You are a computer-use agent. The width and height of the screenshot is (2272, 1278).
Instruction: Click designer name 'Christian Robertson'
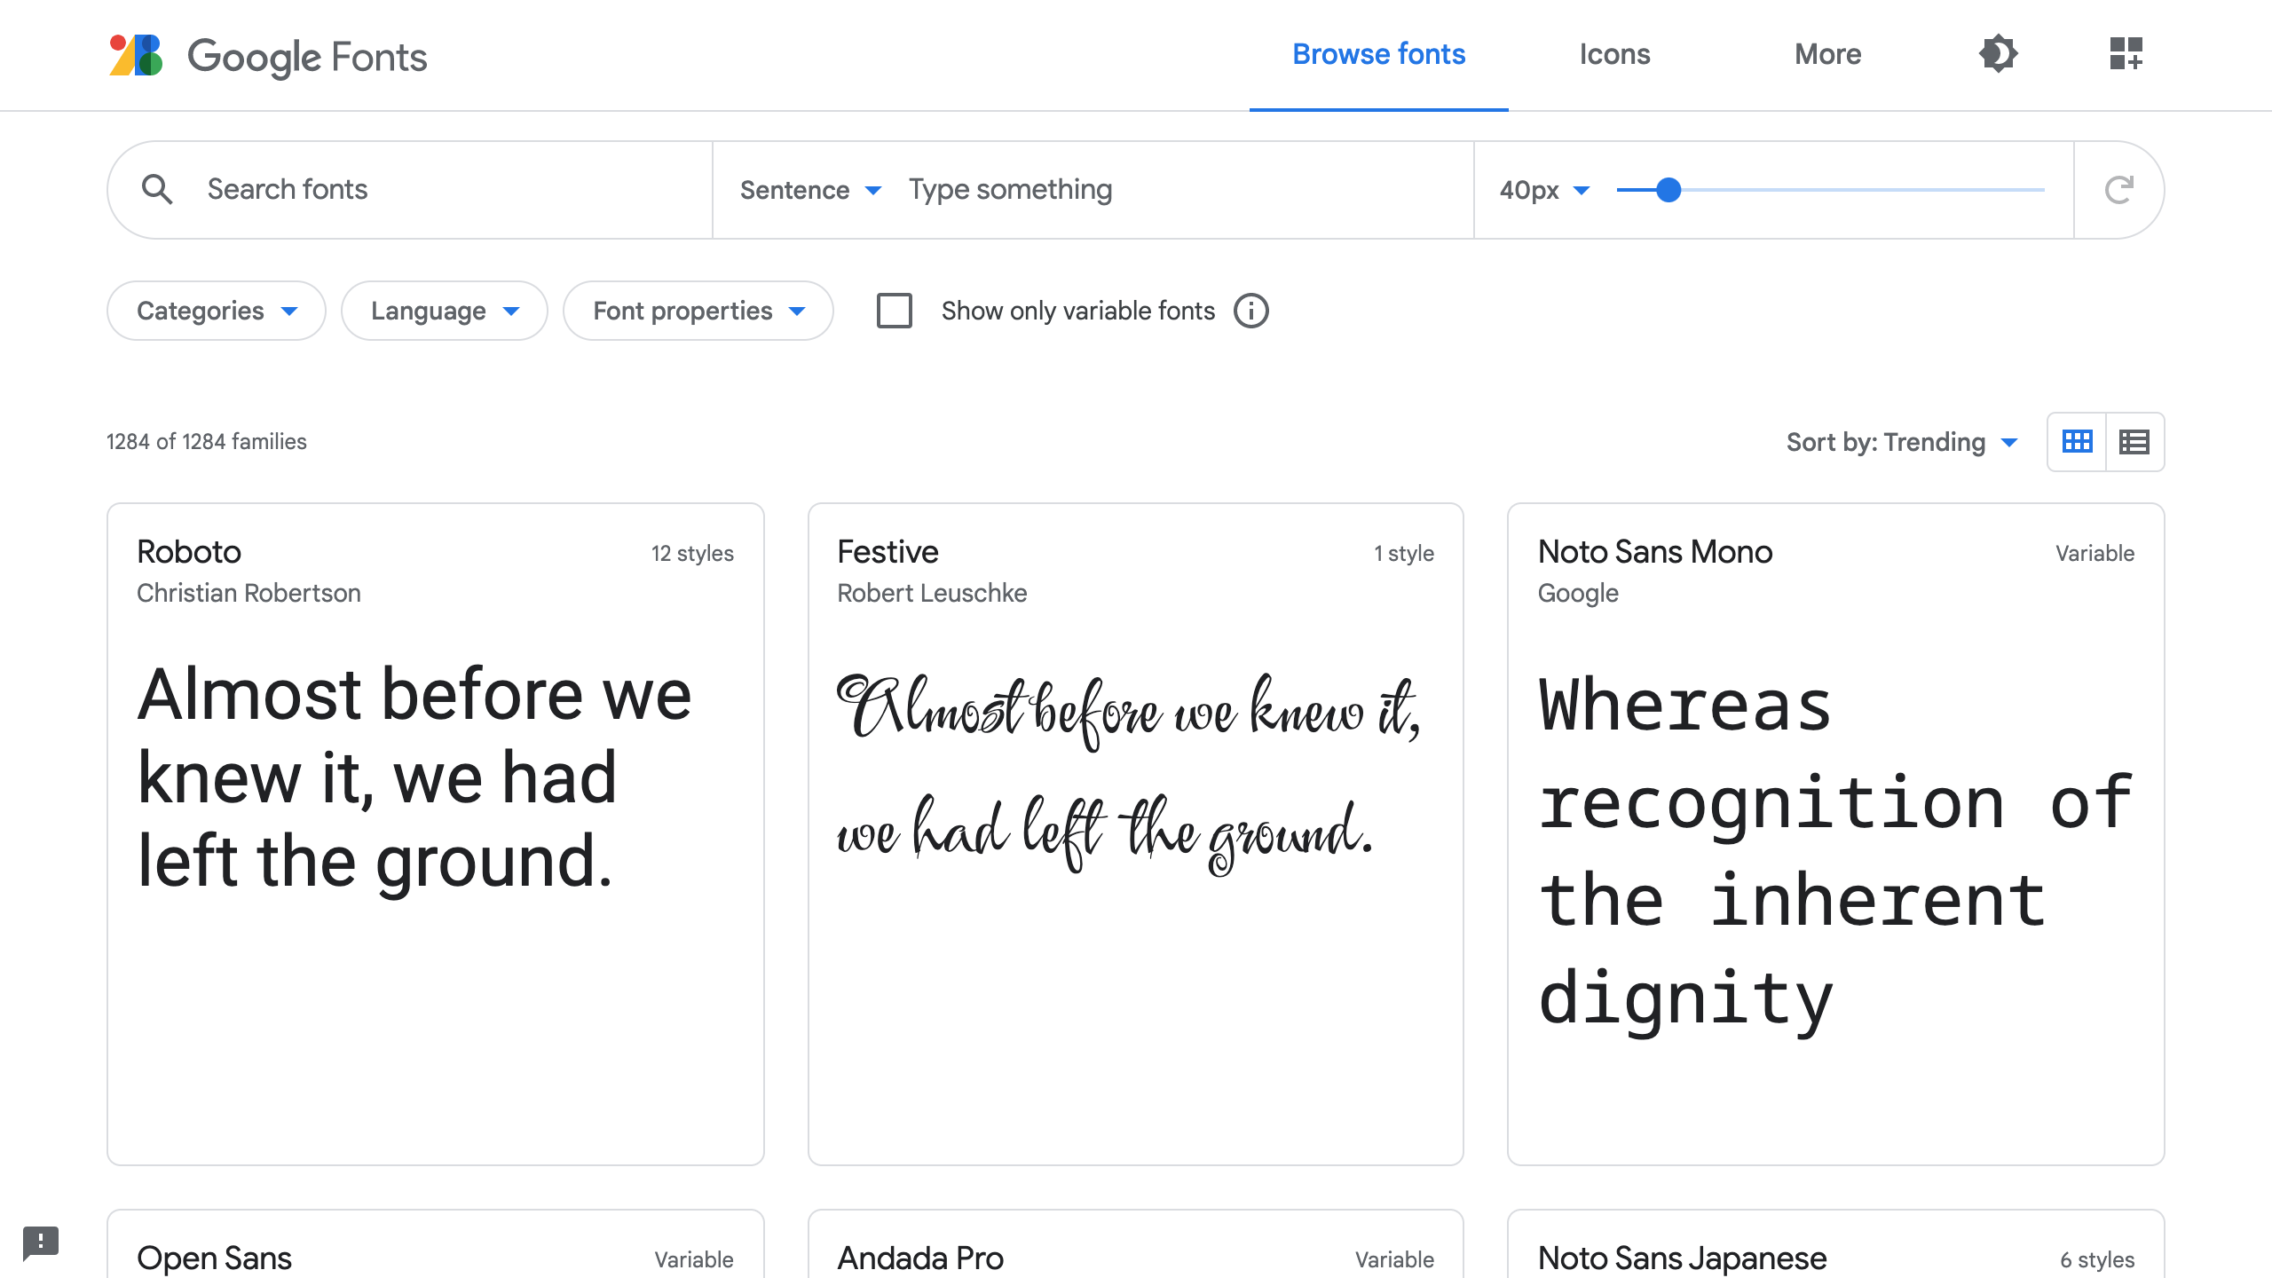pyautogui.click(x=248, y=593)
